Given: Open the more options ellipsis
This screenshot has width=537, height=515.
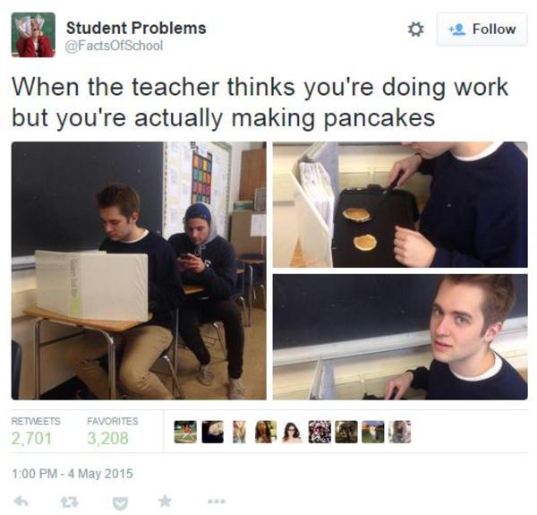Looking at the screenshot, I should point(217,502).
